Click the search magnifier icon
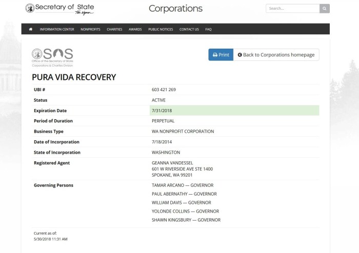 pos(324,9)
